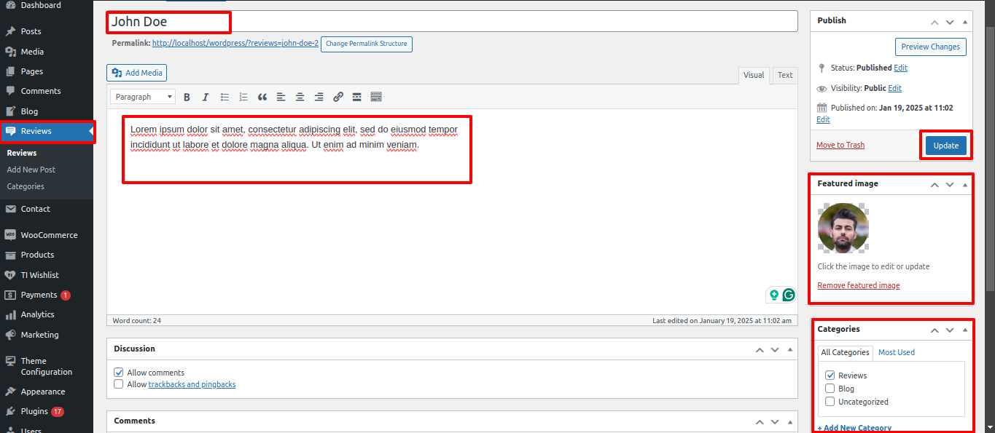Toggle the toolbar kitchen sink icon
The image size is (995, 433).
[x=376, y=97]
